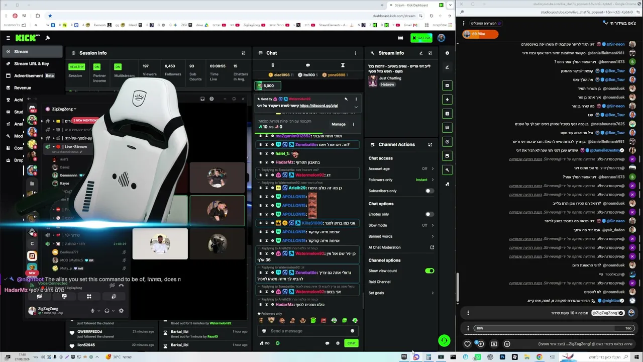The image size is (643, 362).
Task: Expand Banned words setting
Action: pyautogui.click(x=433, y=236)
